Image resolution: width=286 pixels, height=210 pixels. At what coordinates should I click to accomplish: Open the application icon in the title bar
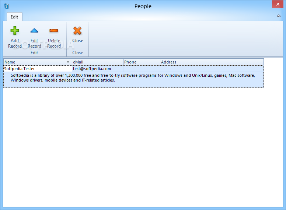[x=7, y=6]
